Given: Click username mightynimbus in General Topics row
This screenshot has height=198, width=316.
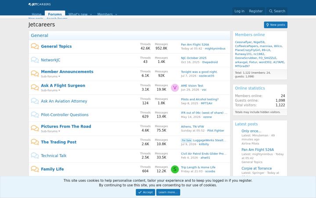Looking at the screenshot, I should point(215,48).
